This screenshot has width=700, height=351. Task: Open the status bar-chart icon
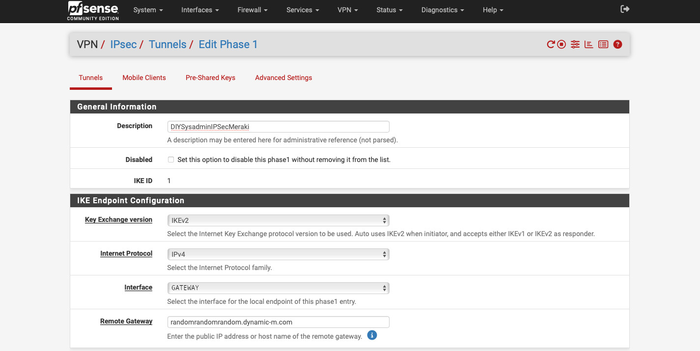[x=588, y=45]
